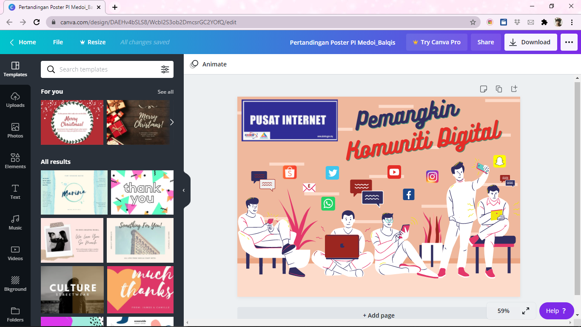Select the Text tool in sidebar
The height and width of the screenshot is (327, 581).
pos(15,192)
